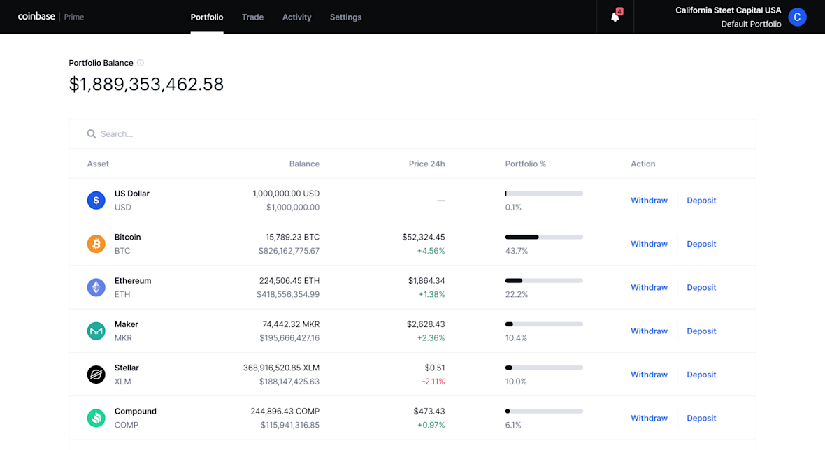Open the account avatar C

[x=797, y=17]
